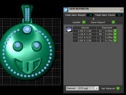Click the Total Gem Count label
The height and width of the screenshot is (95, 126).
pos(105,15)
